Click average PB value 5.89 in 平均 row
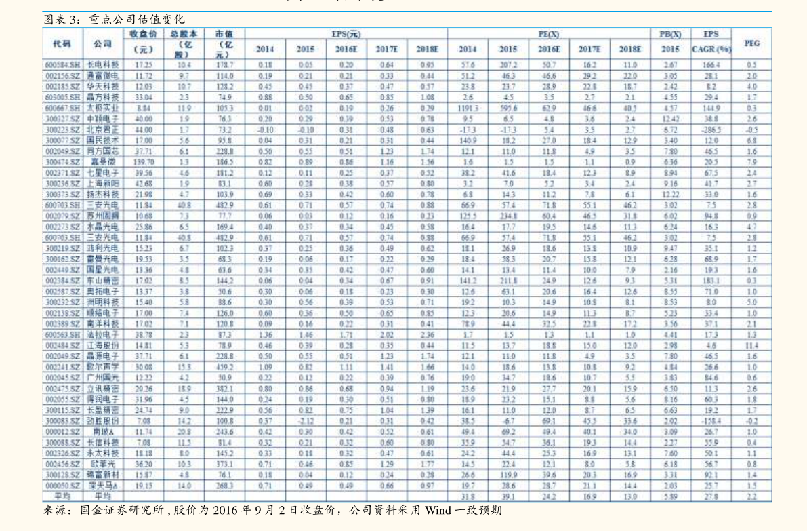The width and height of the screenshot is (807, 531). [x=670, y=496]
